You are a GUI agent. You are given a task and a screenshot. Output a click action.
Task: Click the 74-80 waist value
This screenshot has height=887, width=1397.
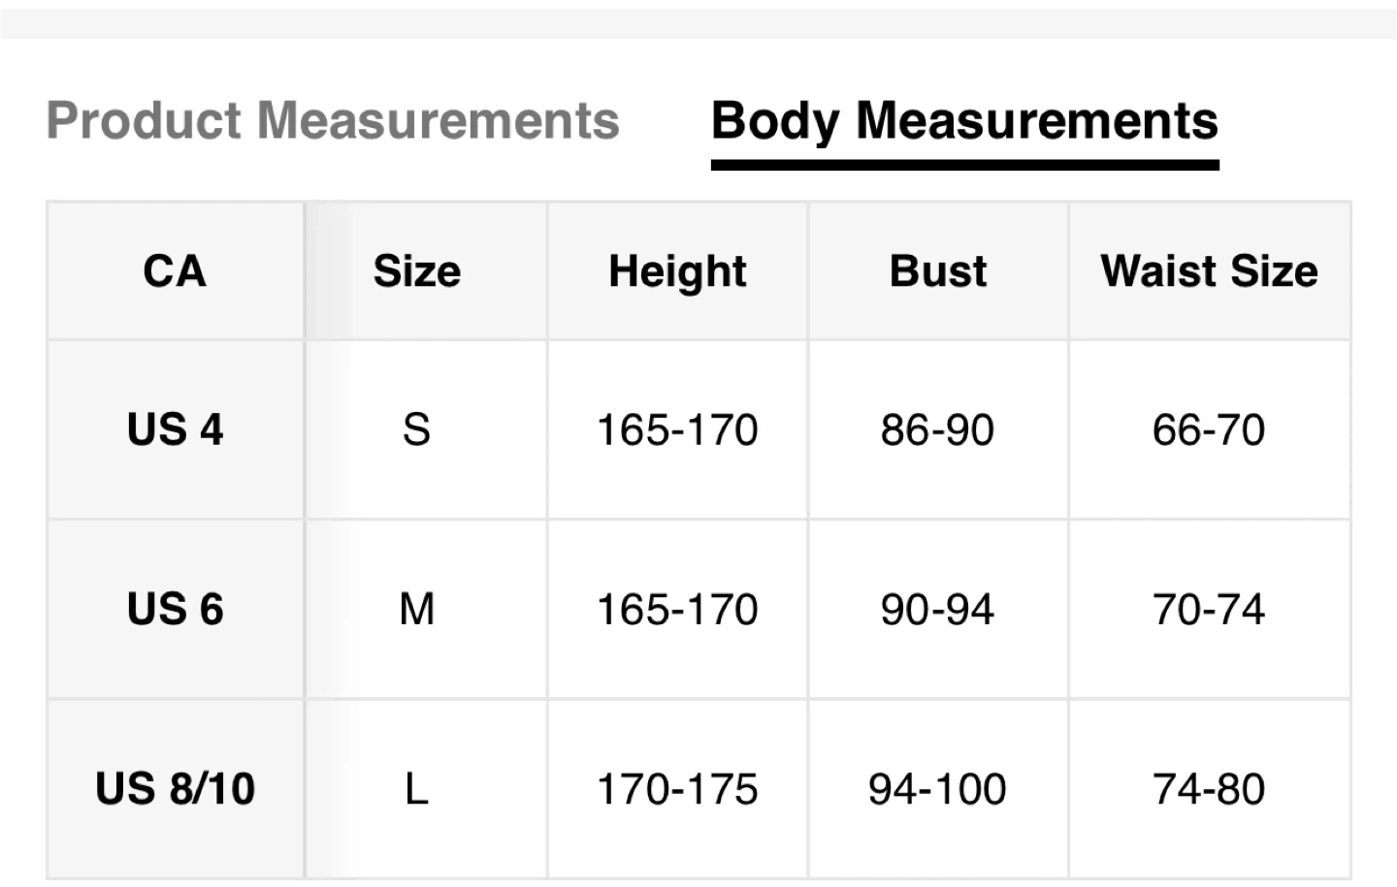[x=1209, y=788]
